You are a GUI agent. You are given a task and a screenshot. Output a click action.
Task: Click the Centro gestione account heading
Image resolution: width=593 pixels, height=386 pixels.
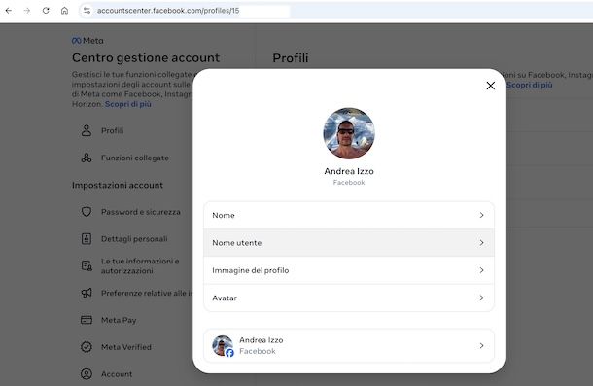point(146,58)
